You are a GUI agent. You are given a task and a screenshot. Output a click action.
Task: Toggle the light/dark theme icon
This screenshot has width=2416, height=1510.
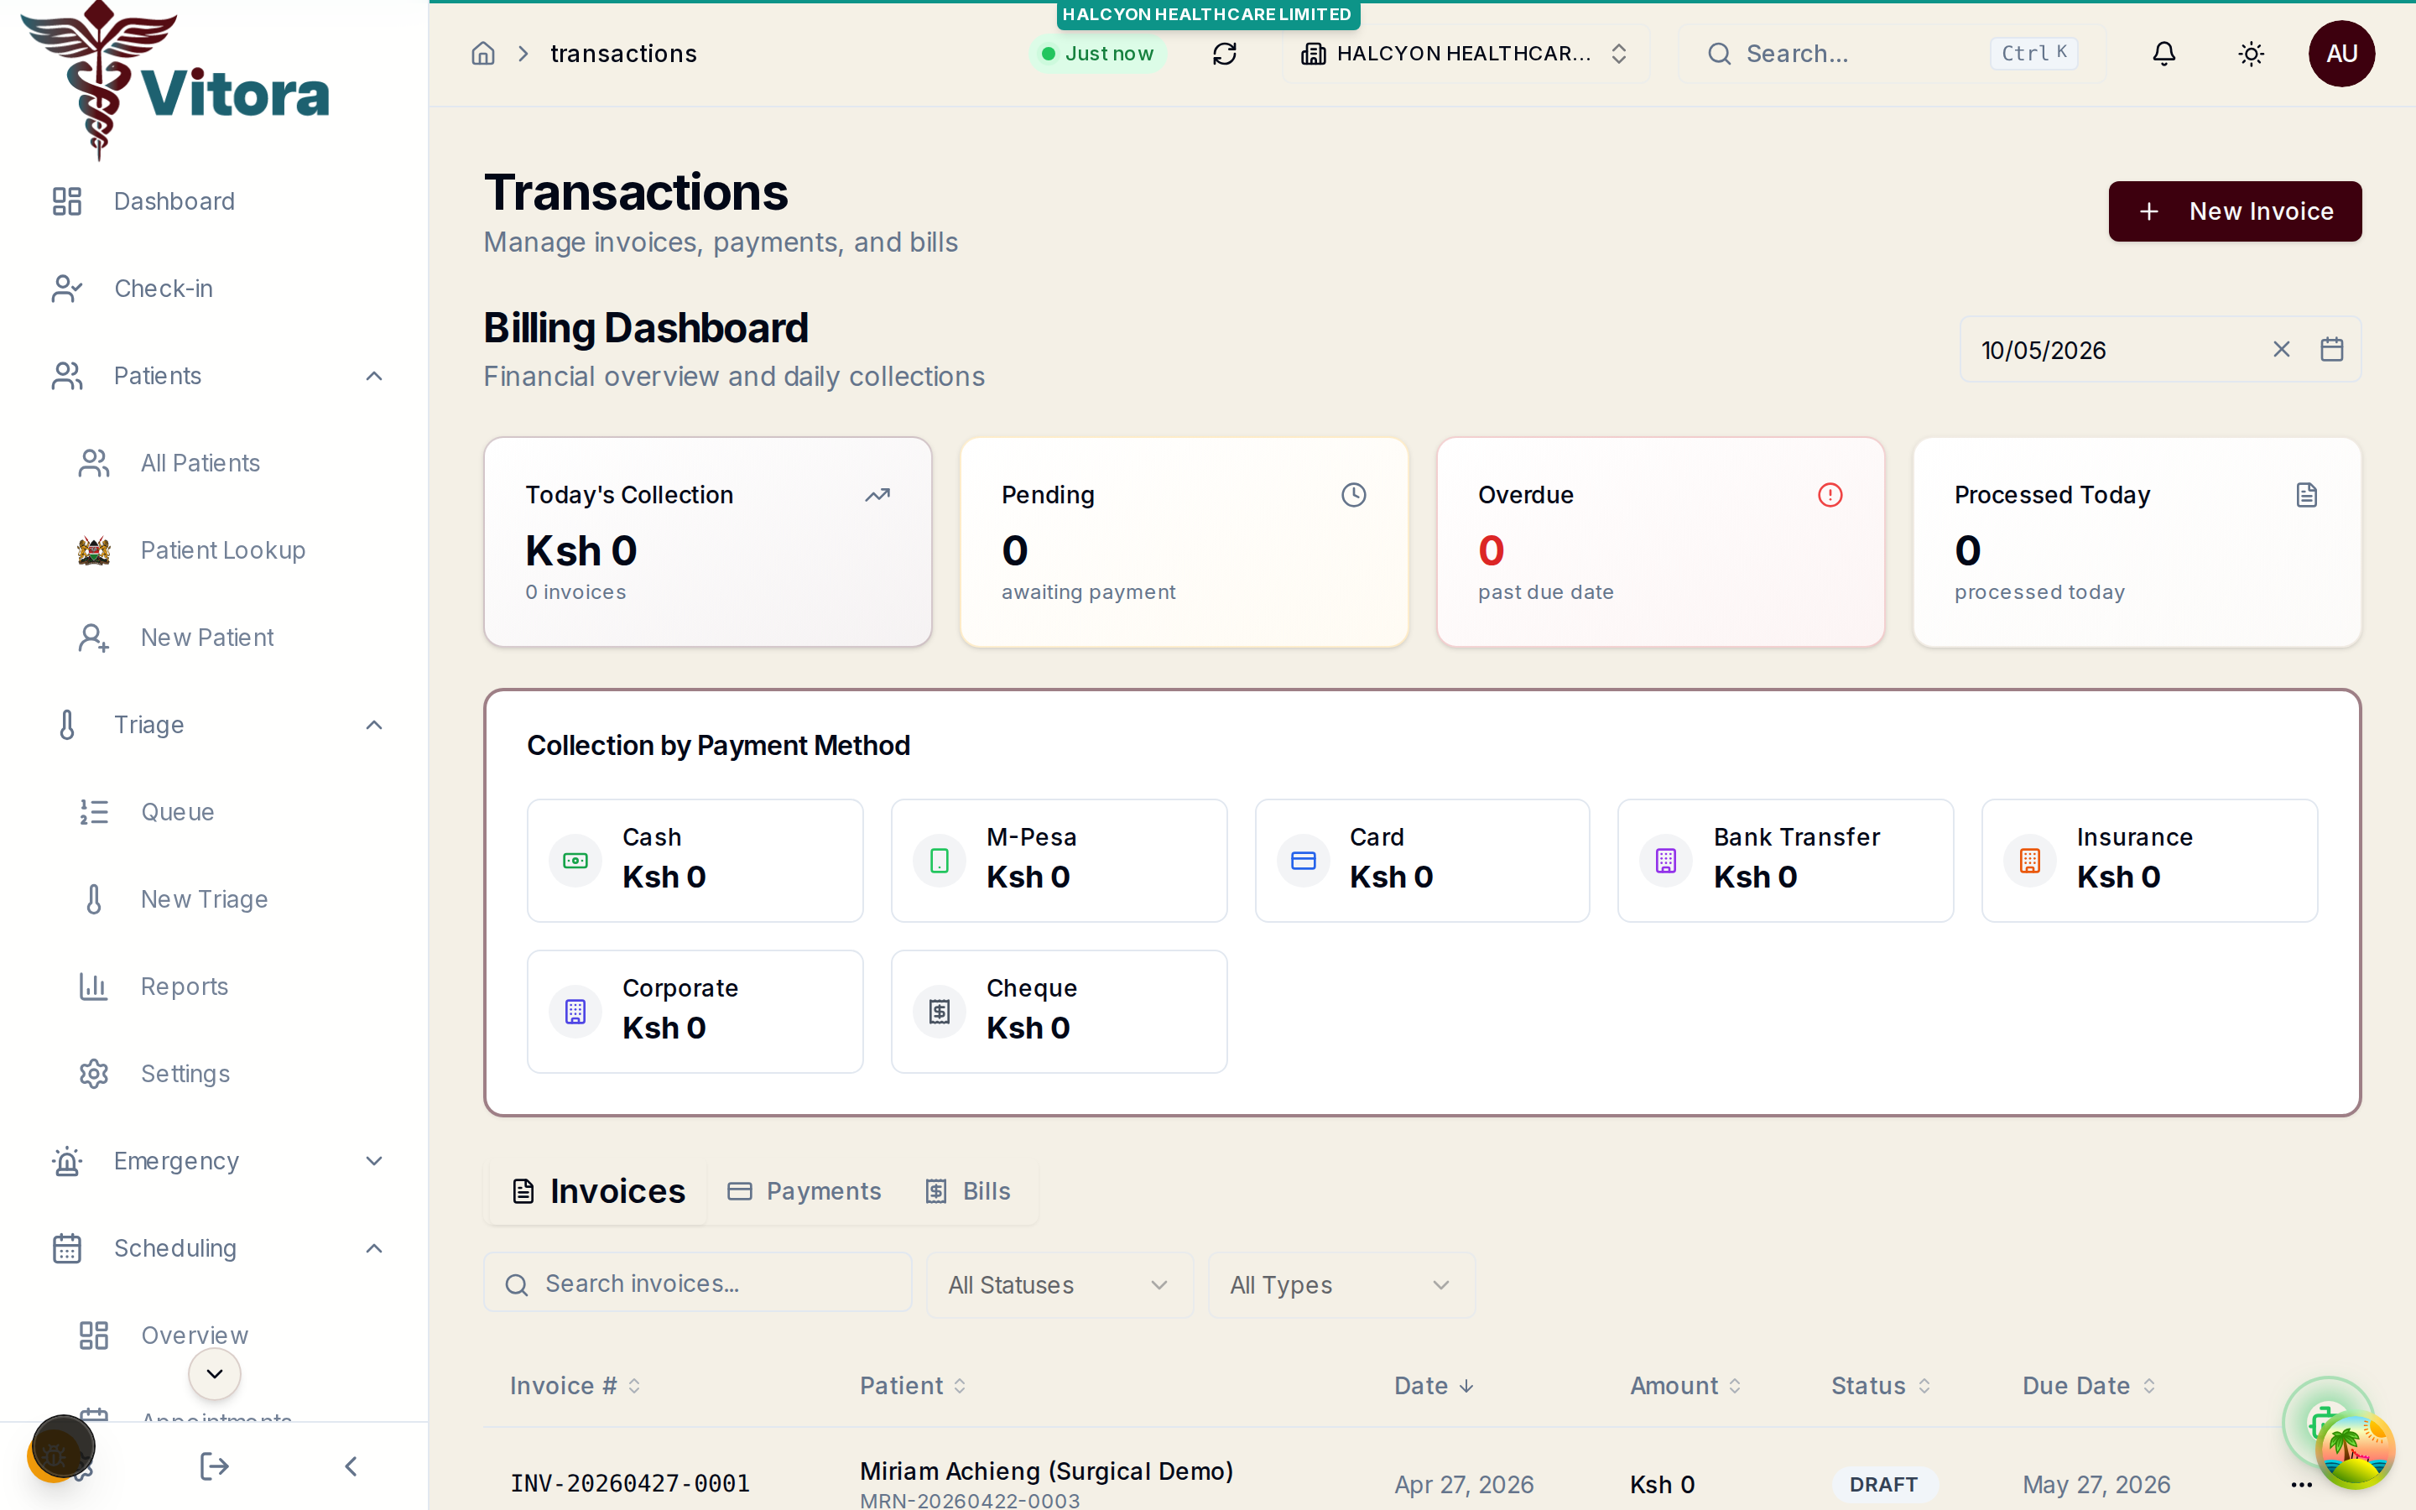pos(2250,54)
